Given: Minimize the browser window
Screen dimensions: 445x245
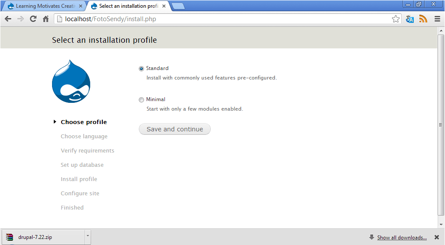Looking at the screenshot, I should [408, 4].
